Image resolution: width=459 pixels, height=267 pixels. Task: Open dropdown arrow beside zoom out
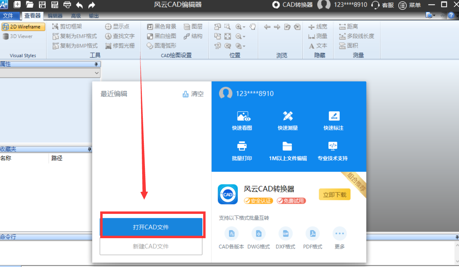pos(244,36)
